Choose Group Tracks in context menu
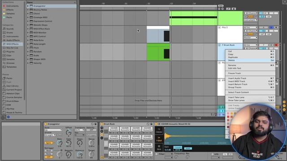287x161 pixels. (x=250, y=87)
